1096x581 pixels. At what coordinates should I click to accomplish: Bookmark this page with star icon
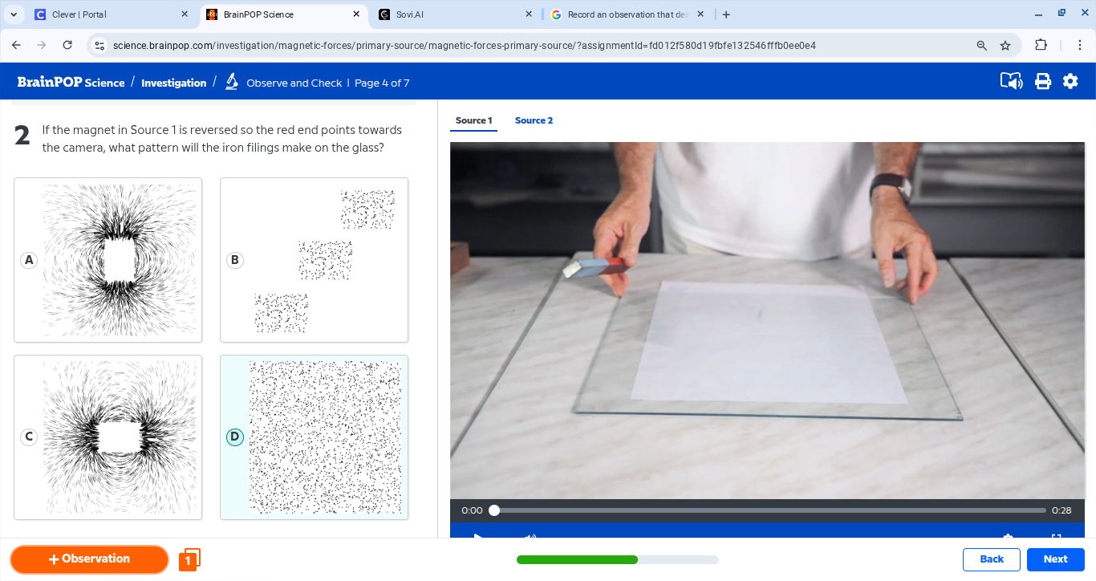(x=1005, y=46)
